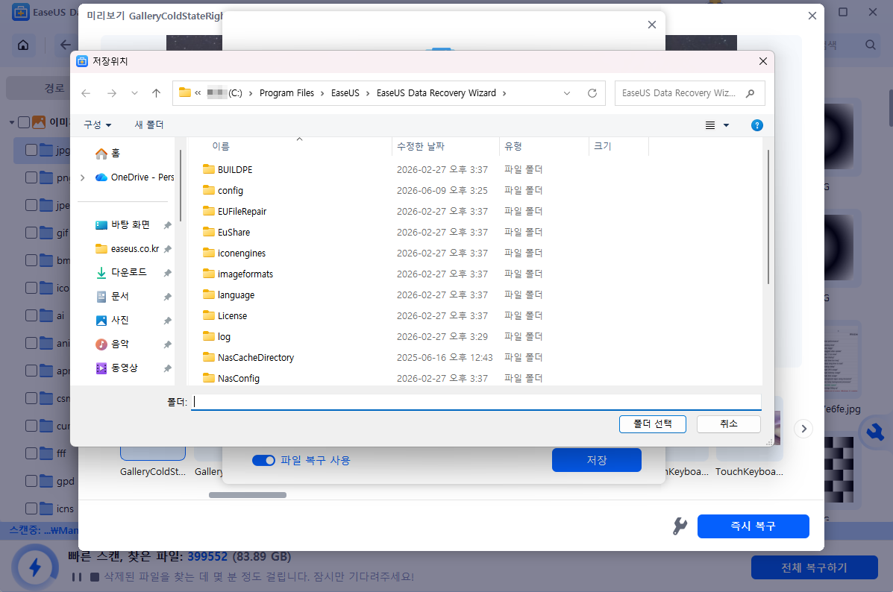The height and width of the screenshot is (592, 893).
Task: Stop the scan in the status bar
Action: pyautogui.click(x=95, y=577)
